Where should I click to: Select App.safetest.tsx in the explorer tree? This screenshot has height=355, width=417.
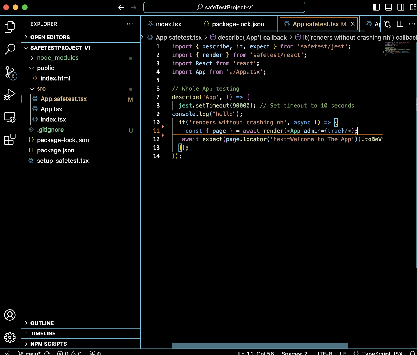coord(81,99)
